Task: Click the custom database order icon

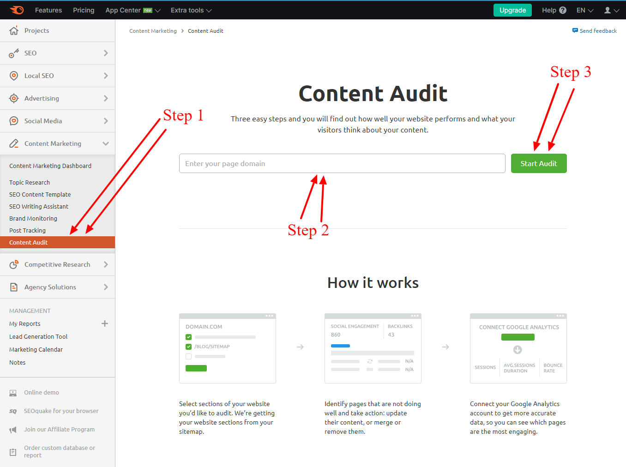Action: coord(13,452)
